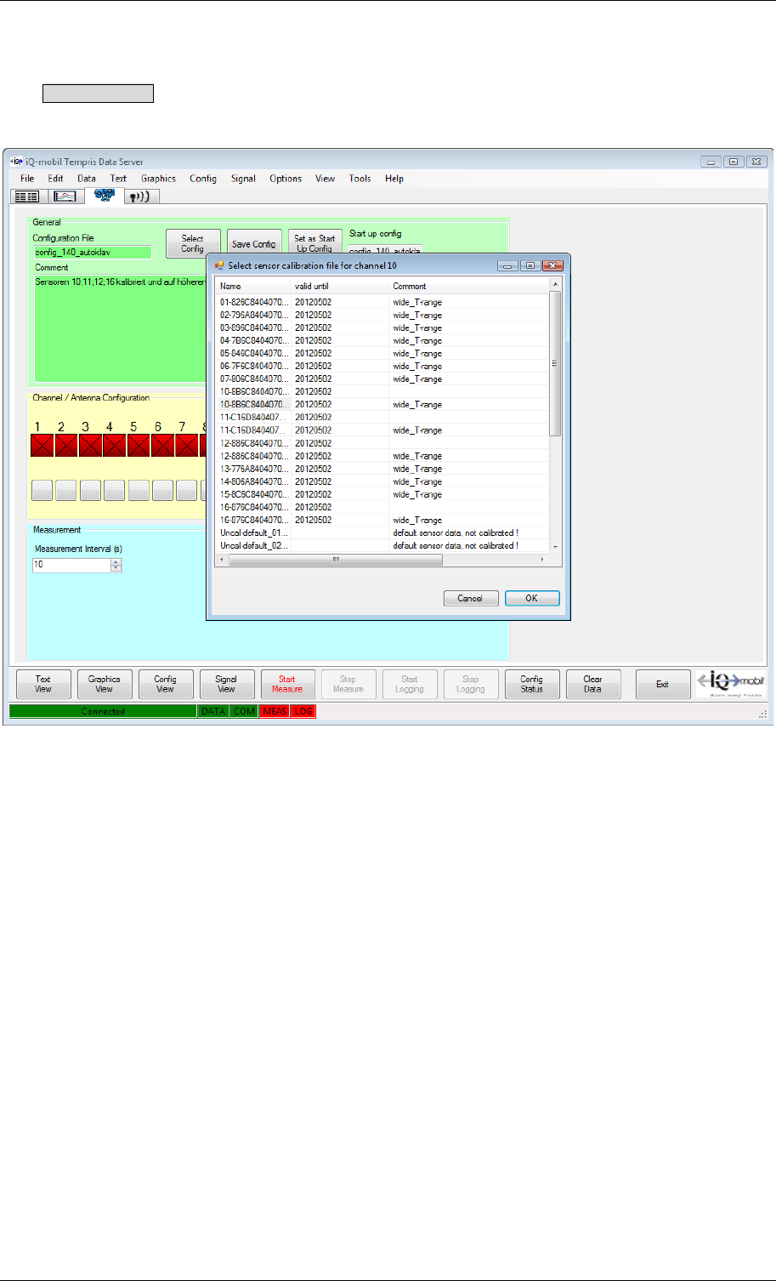Viewport: 776px width, 1281px height.
Task: Click the Measurement Interval value field
Action: [x=72, y=565]
